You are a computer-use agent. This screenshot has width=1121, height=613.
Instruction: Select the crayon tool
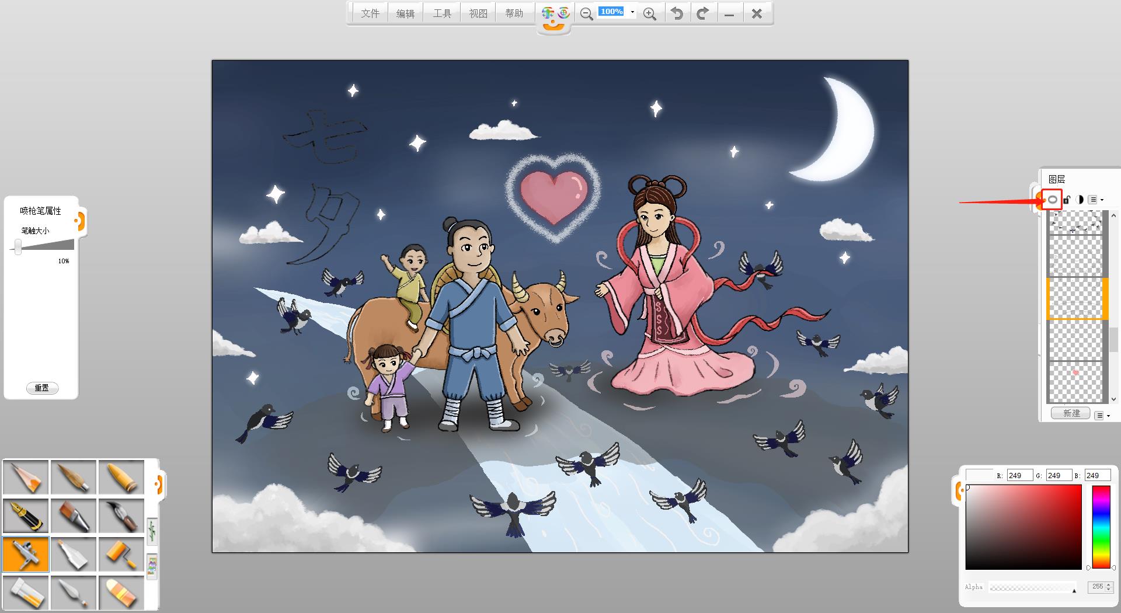coord(121,476)
